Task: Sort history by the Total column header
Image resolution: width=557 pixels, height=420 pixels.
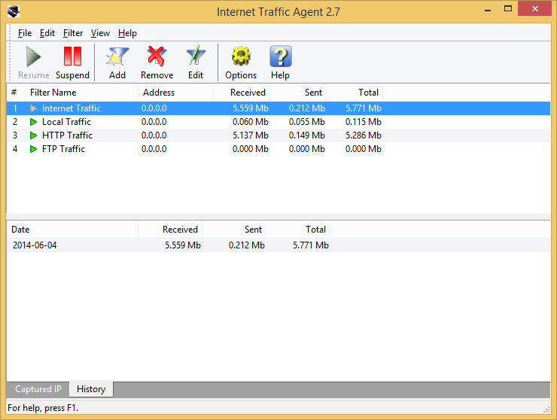Action: (298, 230)
